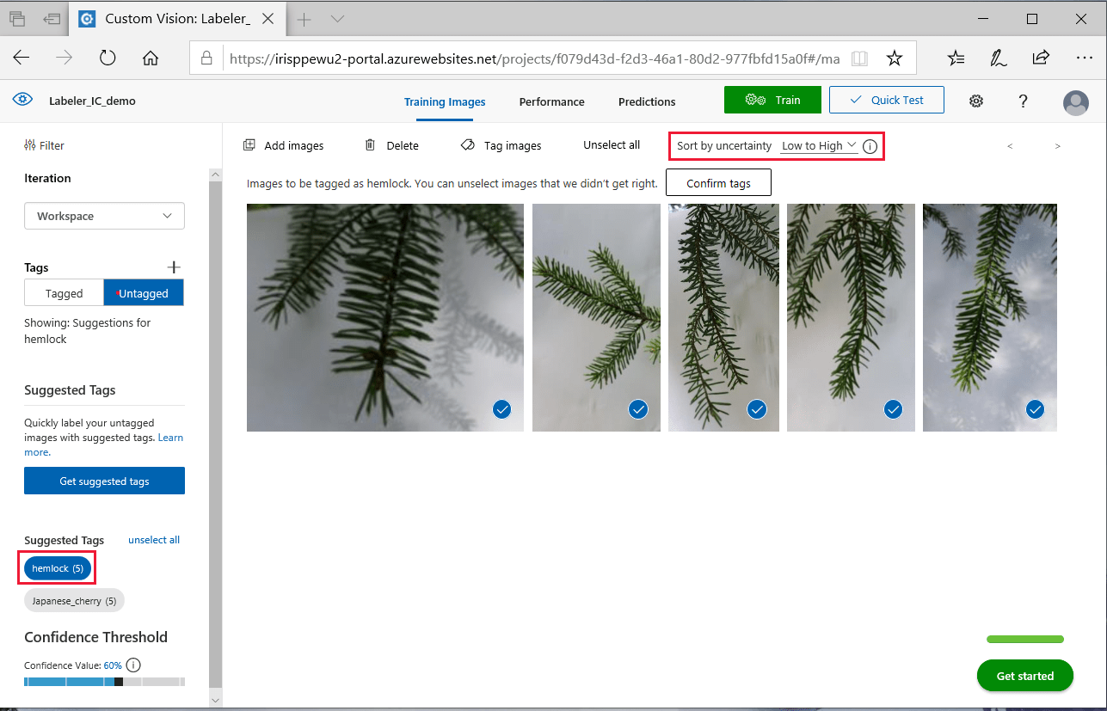This screenshot has width=1107, height=711.
Task: Click the Add images icon
Action: pos(249,144)
